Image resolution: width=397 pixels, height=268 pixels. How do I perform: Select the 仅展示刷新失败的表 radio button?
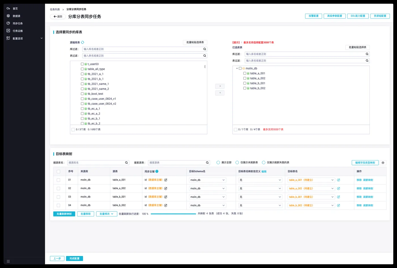pyautogui.click(x=263, y=163)
